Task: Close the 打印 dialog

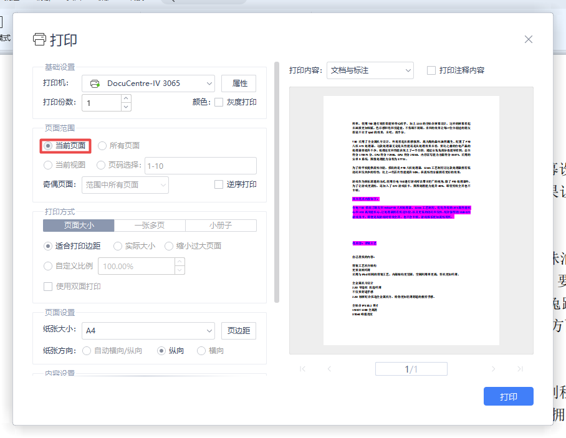Action: pyautogui.click(x=529, y=39)
